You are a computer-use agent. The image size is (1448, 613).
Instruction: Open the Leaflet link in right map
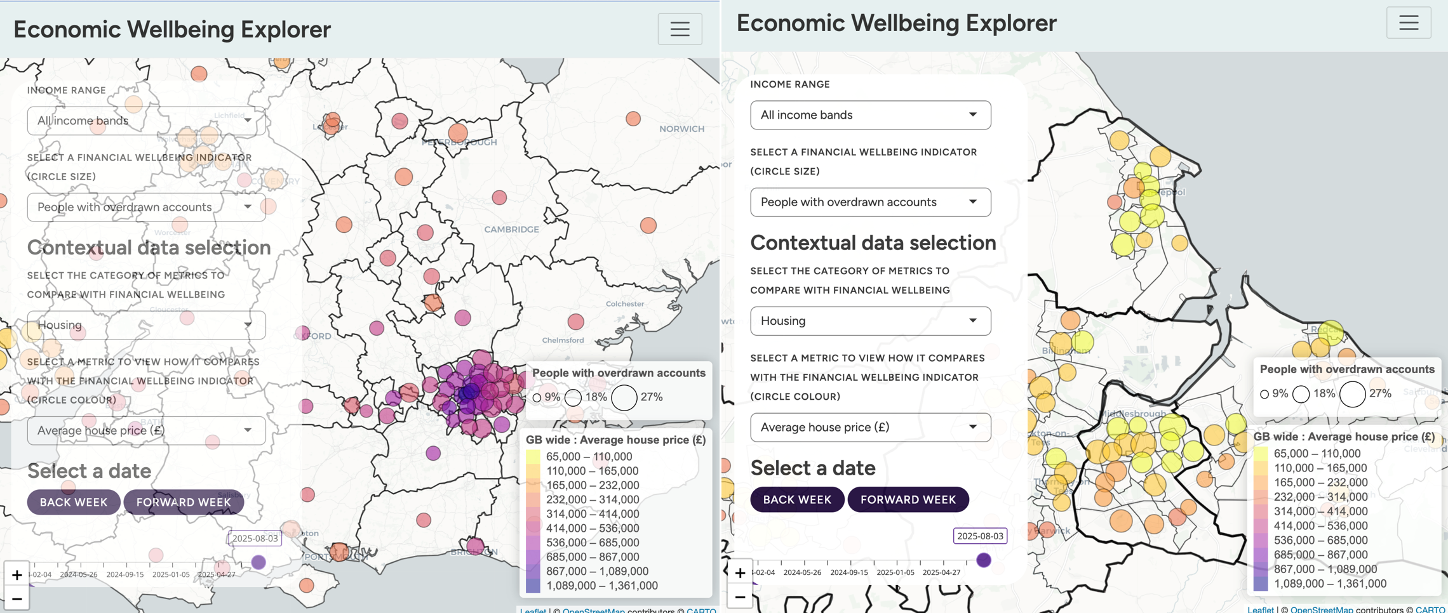click(x=1260, y=609)
